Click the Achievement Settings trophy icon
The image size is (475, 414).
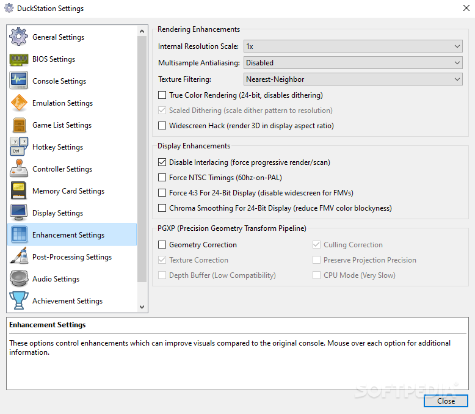pos(19,300)
